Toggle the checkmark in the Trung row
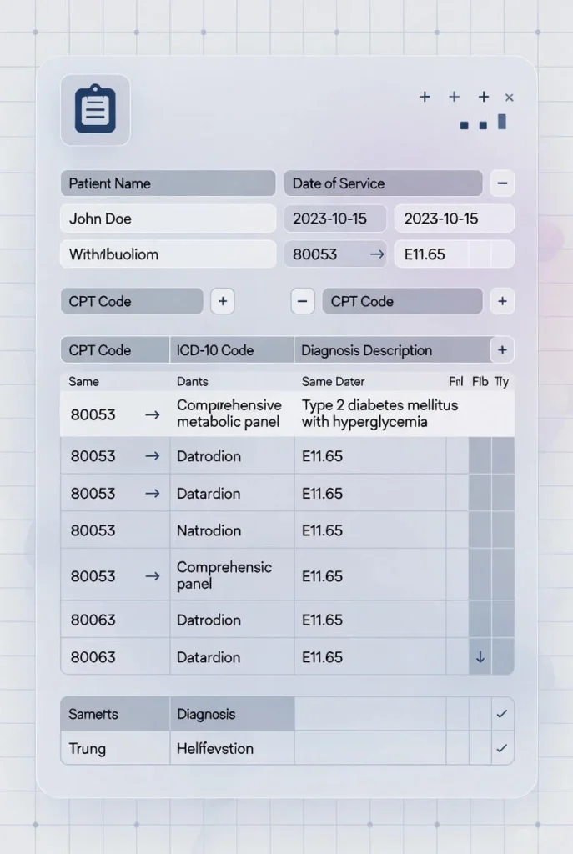 [x=501, y=749]
